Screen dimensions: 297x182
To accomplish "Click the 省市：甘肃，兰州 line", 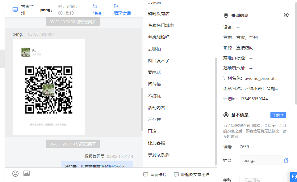I will point(241,38).
